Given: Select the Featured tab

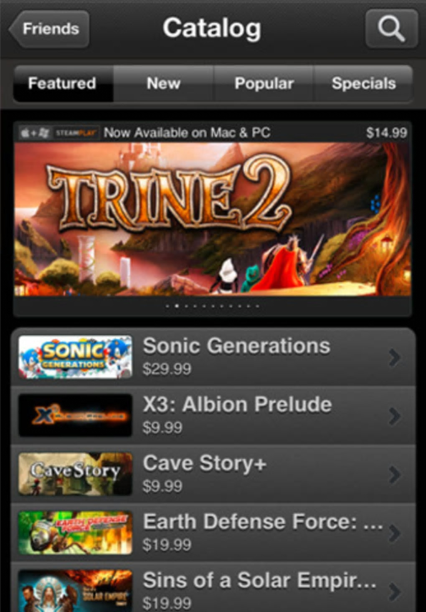Looking at the screenshot, I should pyautogui.click(x=63, y=83).
